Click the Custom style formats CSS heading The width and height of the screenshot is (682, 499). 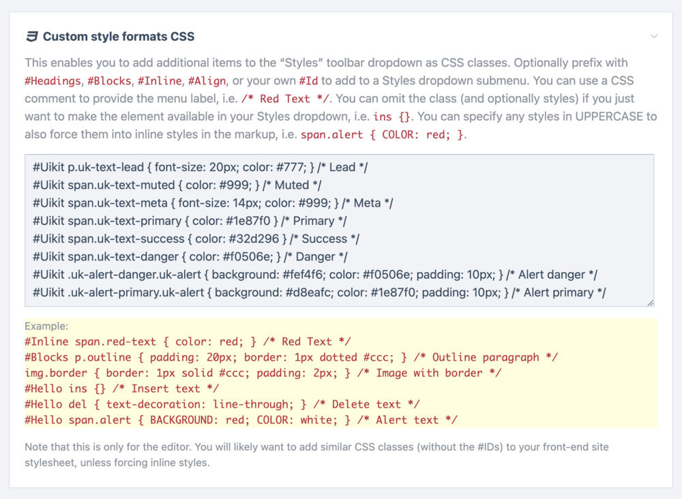click(119, 36)
